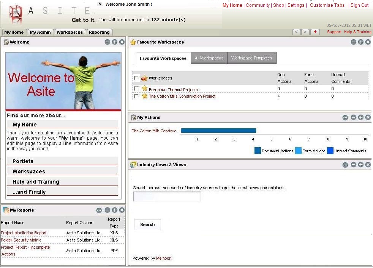Close the Welcome portlet
Image resolution: width=373 pixels, height=268 pixels.
coord(122,42)
